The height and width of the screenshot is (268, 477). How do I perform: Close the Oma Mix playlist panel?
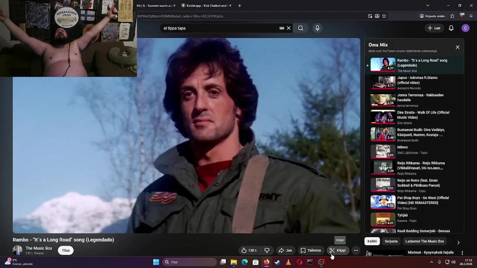(458, 47)
